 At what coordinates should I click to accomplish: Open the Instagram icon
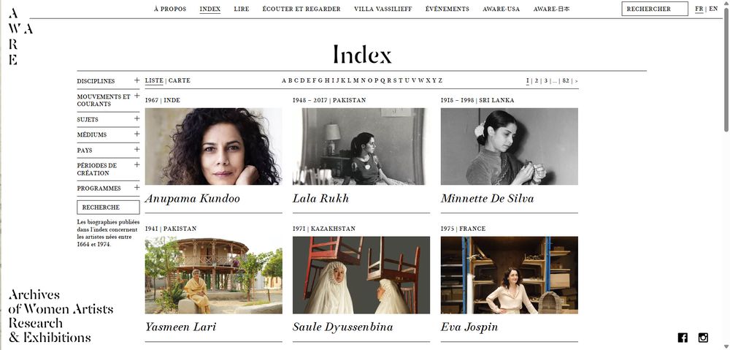703,338
